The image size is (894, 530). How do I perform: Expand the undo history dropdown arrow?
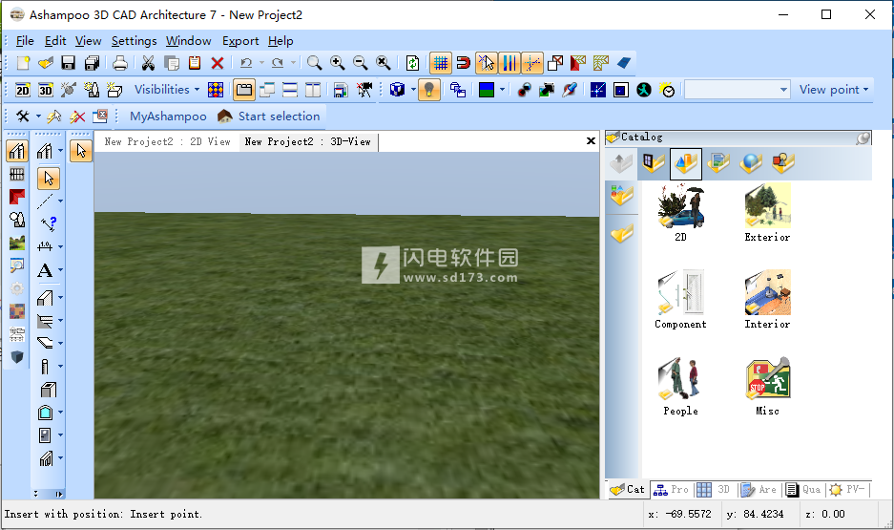(261, 63)
